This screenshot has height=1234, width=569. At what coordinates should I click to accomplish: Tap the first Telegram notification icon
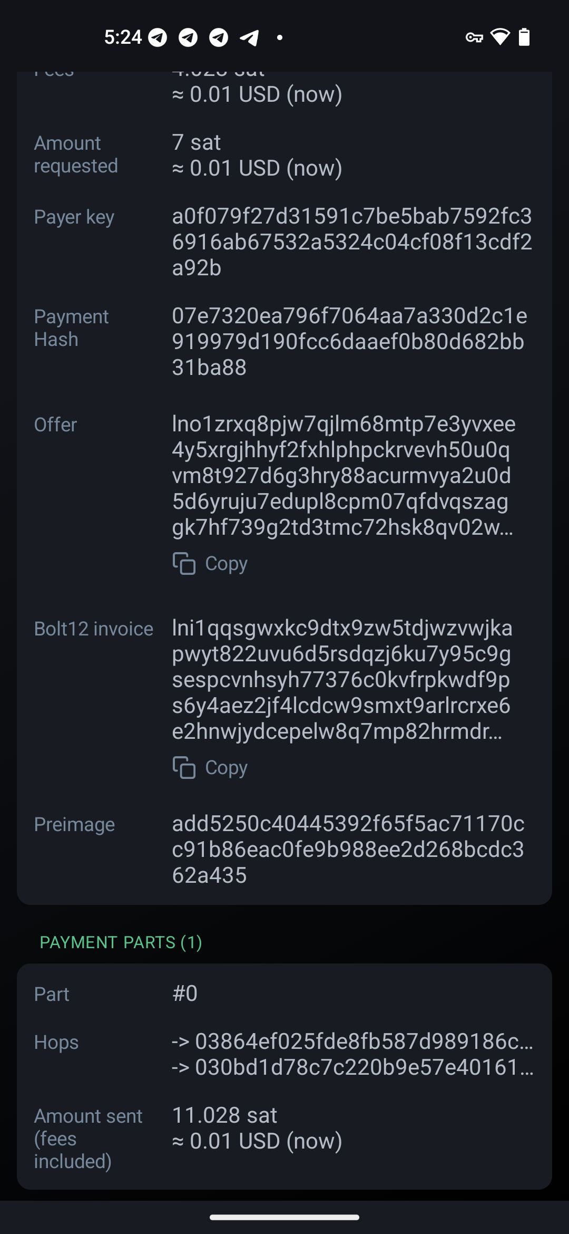point(158,37)
